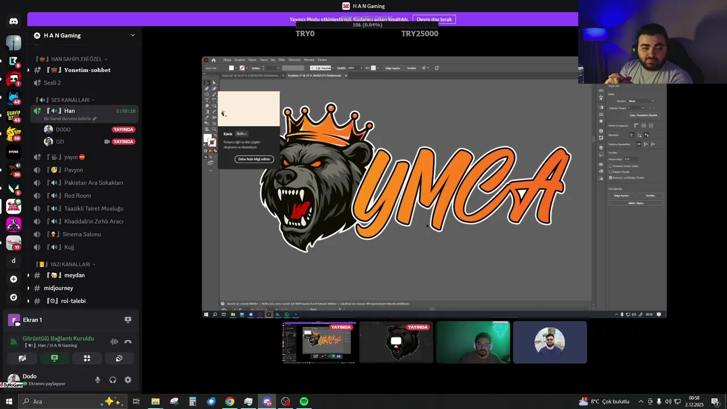Select the Illustrator Selection arrow tool
Screen dimensions: 727x409
(x=207, y=83)
